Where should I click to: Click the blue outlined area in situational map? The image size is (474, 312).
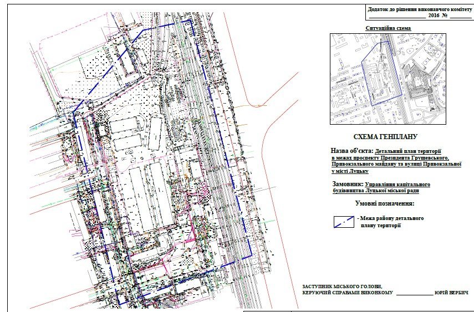(x=381, y=72)
